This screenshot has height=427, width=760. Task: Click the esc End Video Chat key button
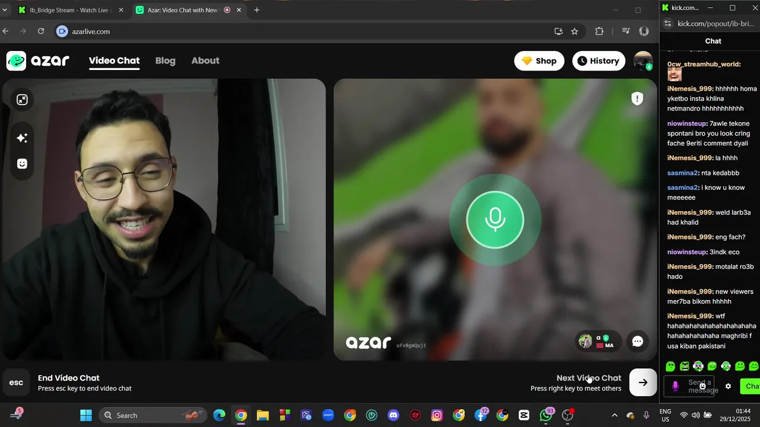(x=16, y=383)
